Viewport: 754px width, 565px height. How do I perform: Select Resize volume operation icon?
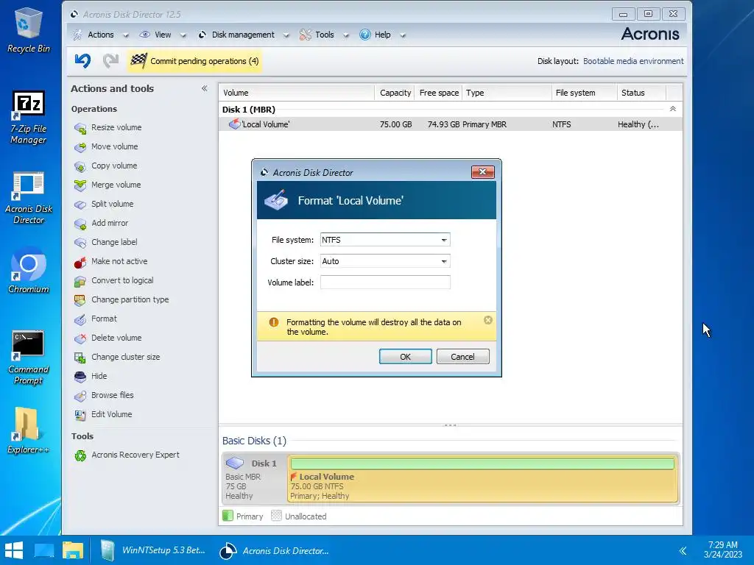pos(80,128)
